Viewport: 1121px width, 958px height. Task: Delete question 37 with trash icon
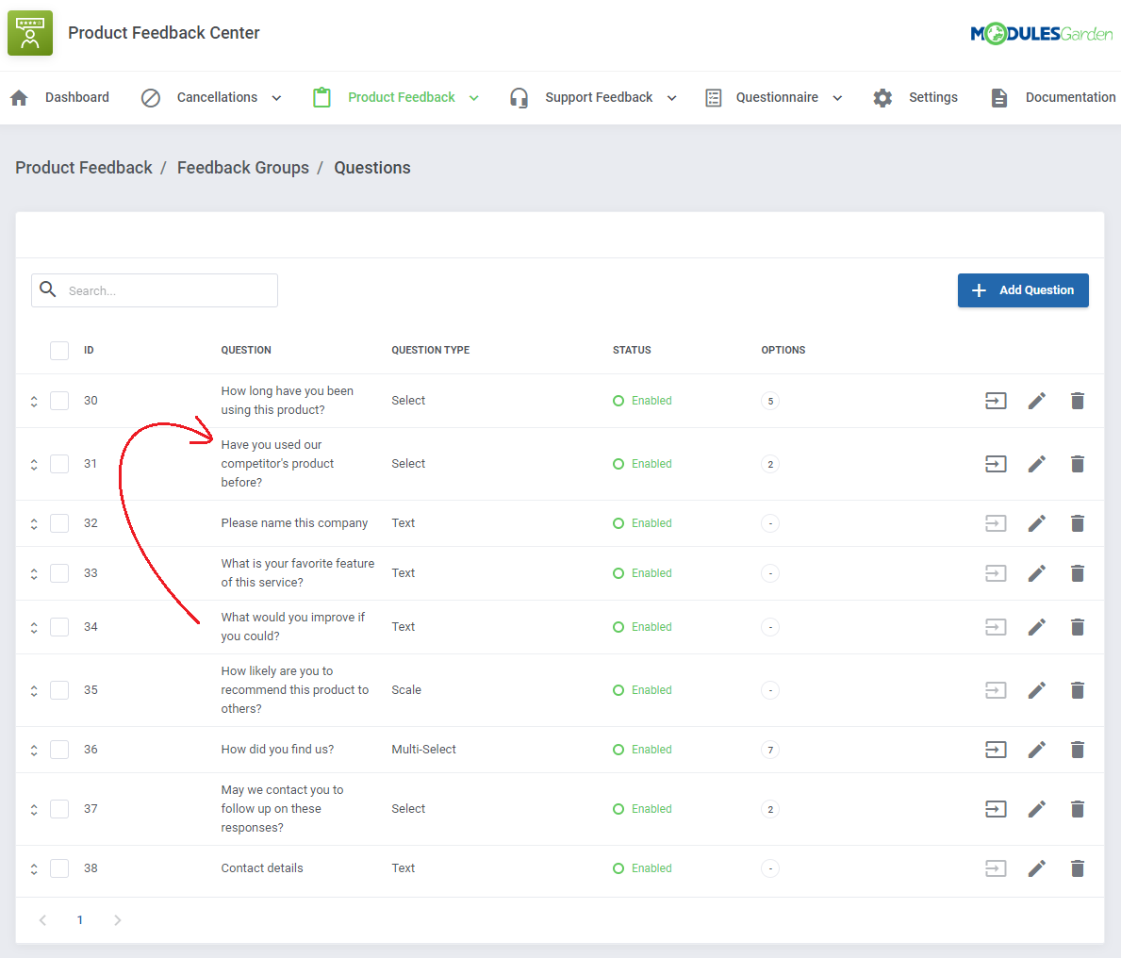[1078, 809]
